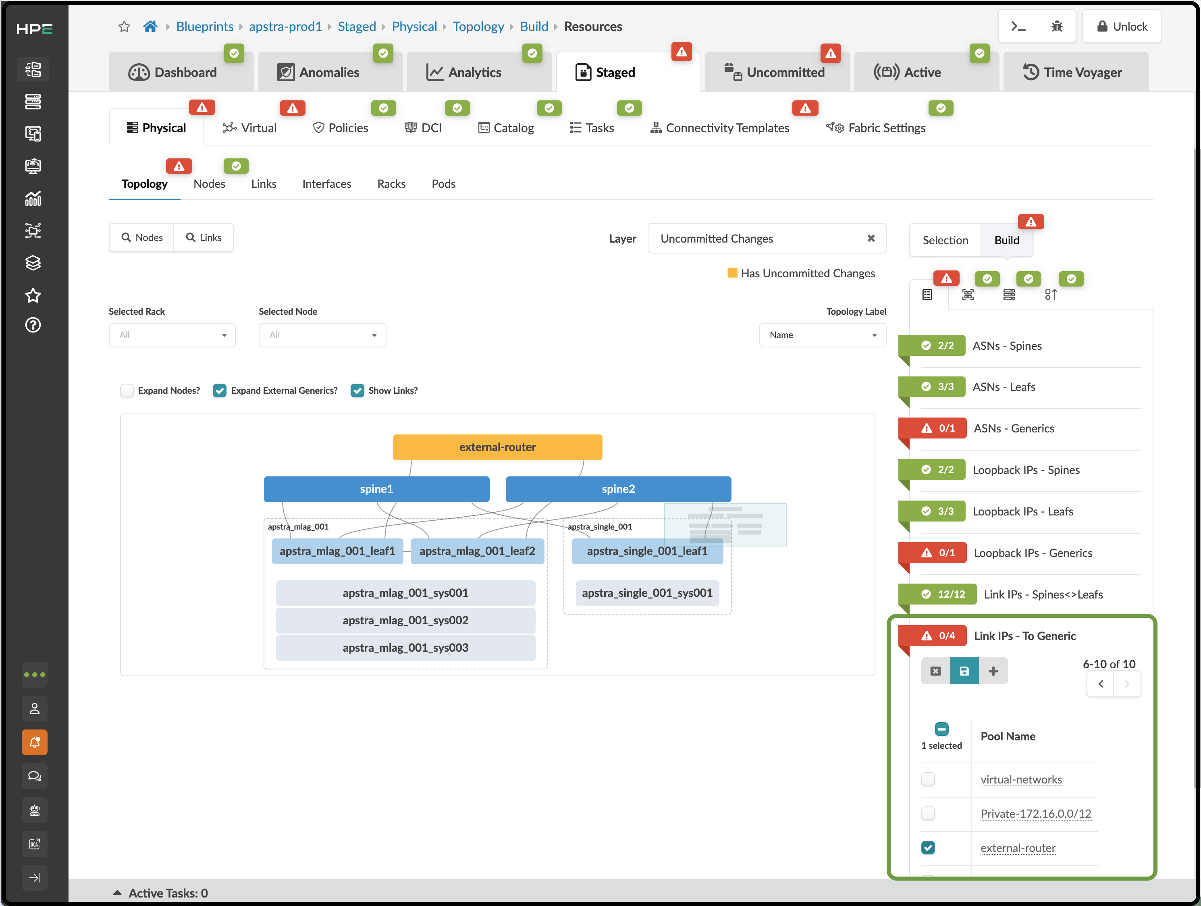Star this page as favorite

125,27
